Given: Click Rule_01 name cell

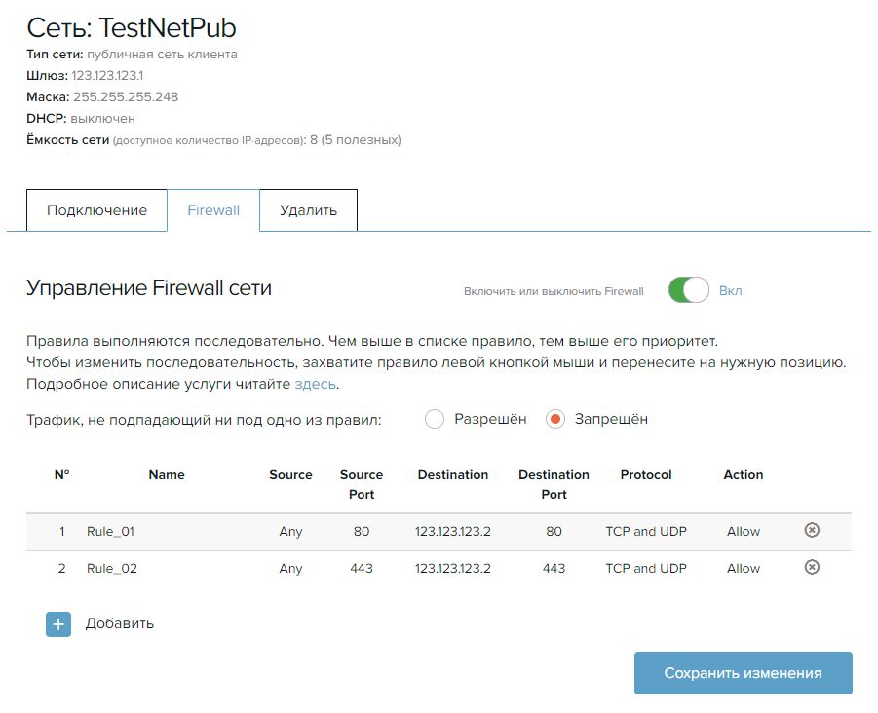Looking at the screenshot, I should tap(110, 532).
